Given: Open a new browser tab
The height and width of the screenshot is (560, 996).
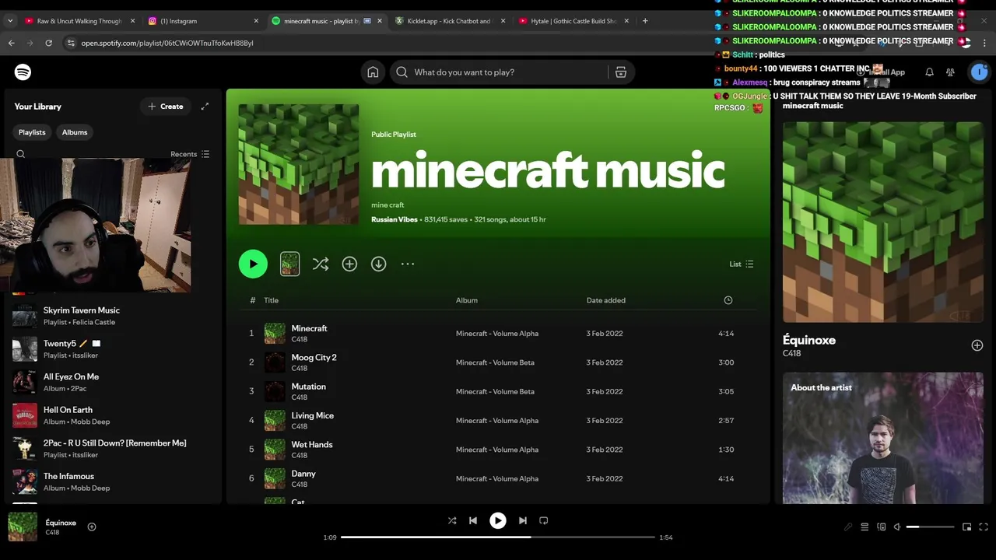Looking at the screenshot, I should [645, 21].
